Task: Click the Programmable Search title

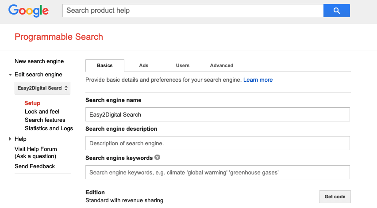Action: [x=59, y=37]
